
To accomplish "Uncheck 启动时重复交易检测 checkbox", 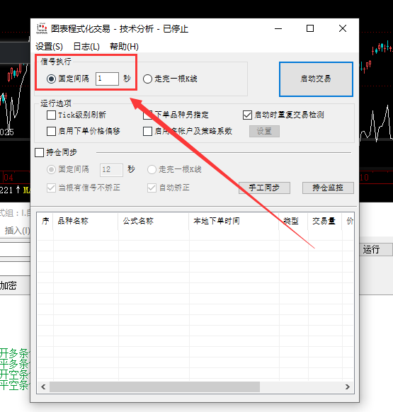I will point(247,115).
